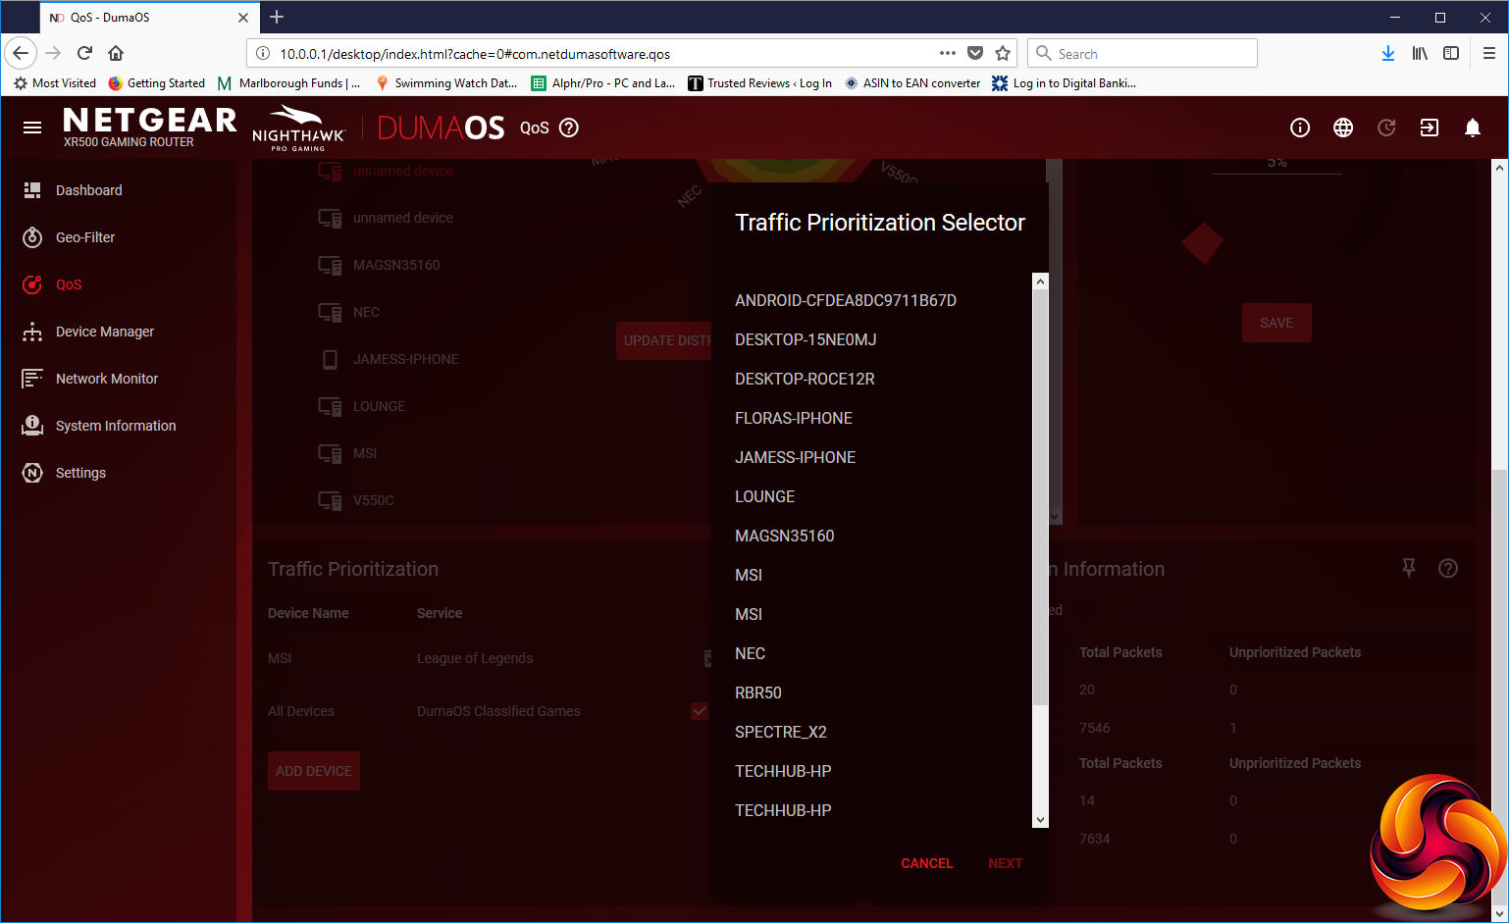Open the Swimming Watch Dat... bookmark
The width and height of the screenshot is (1509, 923).
[446, 83]
